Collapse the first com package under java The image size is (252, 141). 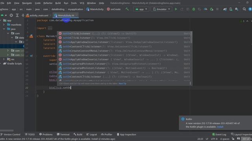pyautogui.click(x=8, y=33)
